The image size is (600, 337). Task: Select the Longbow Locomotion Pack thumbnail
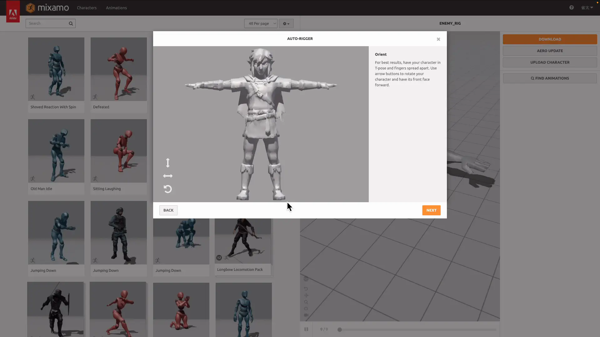[243, 241]
